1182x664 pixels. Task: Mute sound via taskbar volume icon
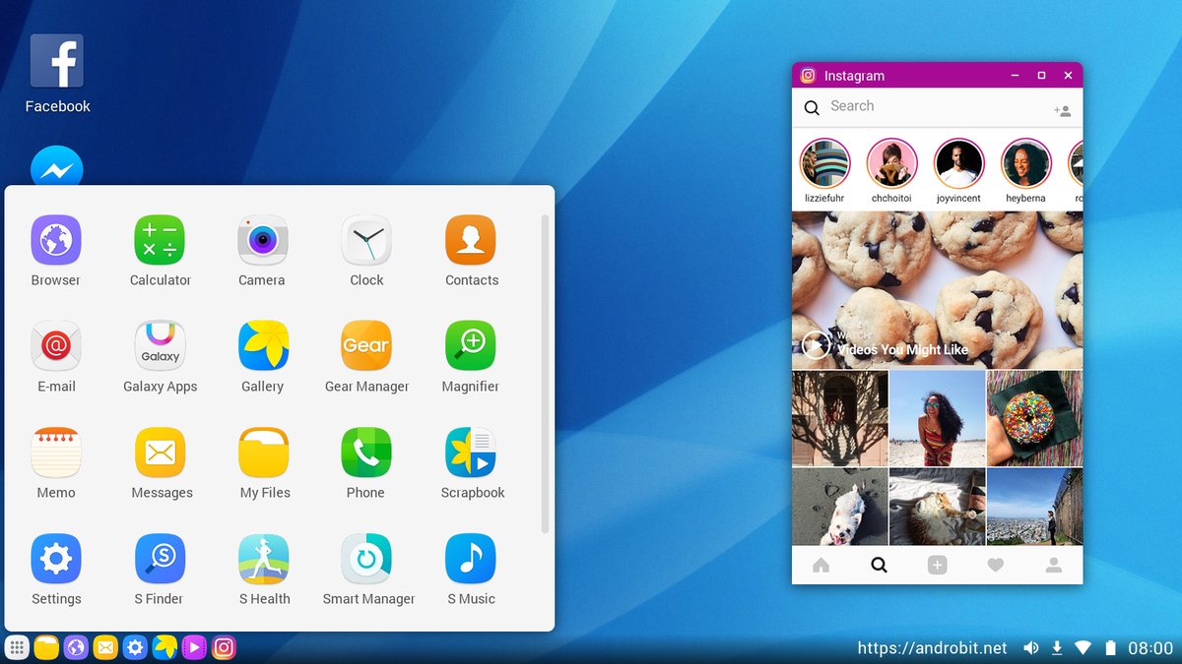coord(1030,647)
